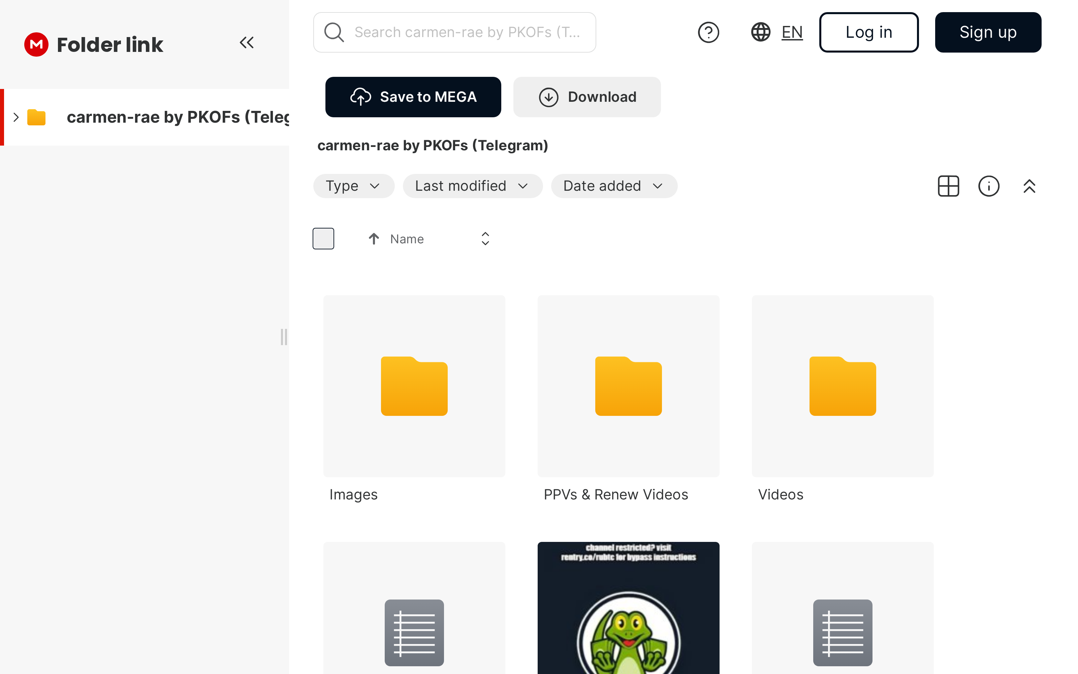This screenshot has width=1078, height=674.
Task: Sort by the Name column header
Action: (407, 239)
